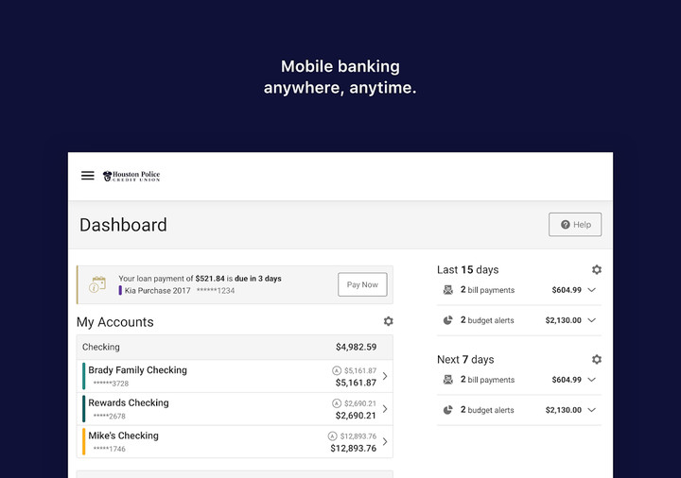
Task: Click the teal Brady Family Checking color bar
Action: pyautogui.click(x=84, y=376)
